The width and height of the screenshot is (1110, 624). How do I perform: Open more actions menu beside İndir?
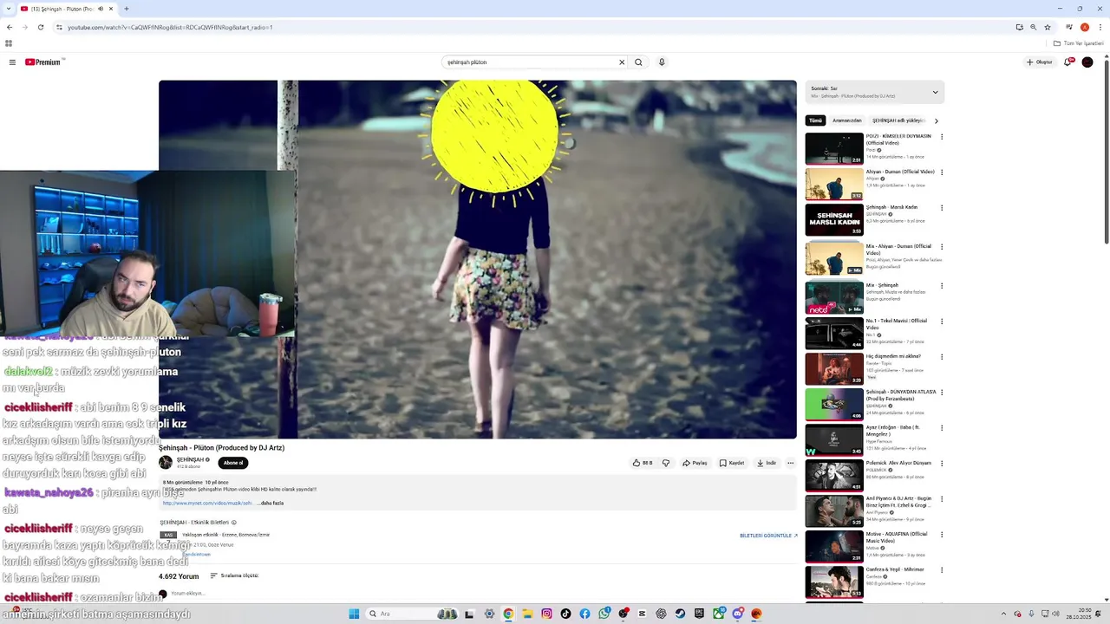(790, 463)
